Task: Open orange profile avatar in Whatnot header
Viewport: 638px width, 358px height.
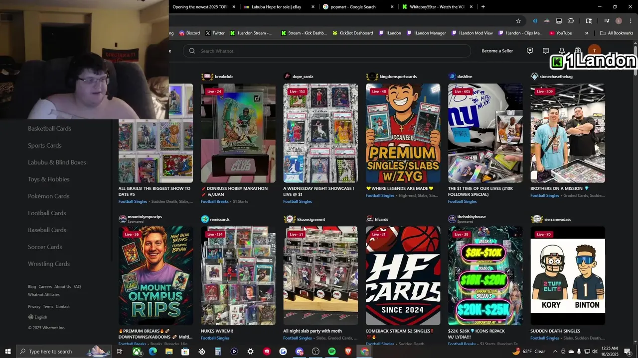Action: pos(594,51)
